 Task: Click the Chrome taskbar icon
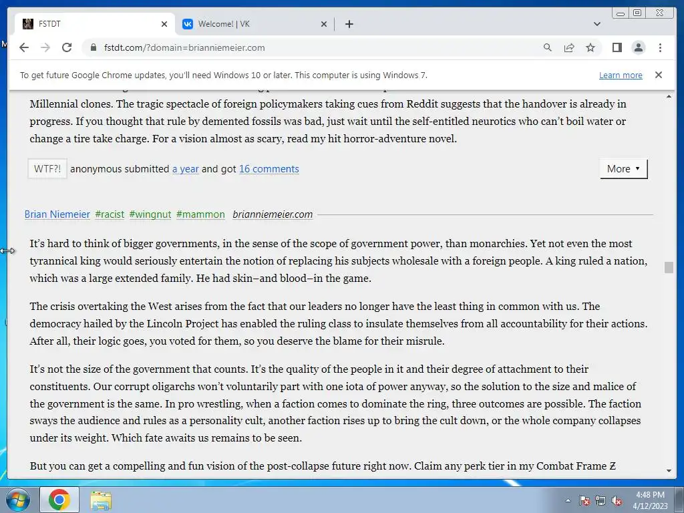click(59, 500)
